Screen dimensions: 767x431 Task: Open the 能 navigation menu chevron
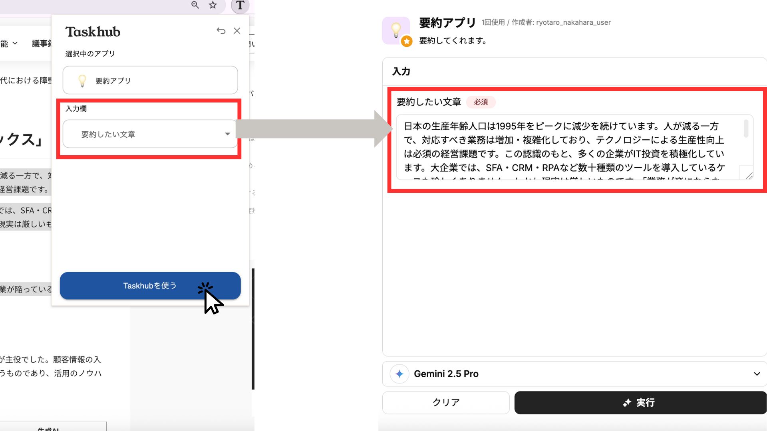(x=15, y=43)
